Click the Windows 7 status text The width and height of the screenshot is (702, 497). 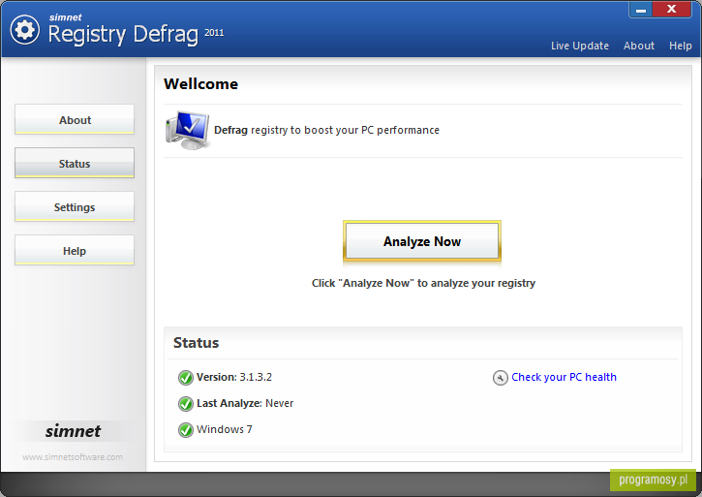(x=225, y=429)
